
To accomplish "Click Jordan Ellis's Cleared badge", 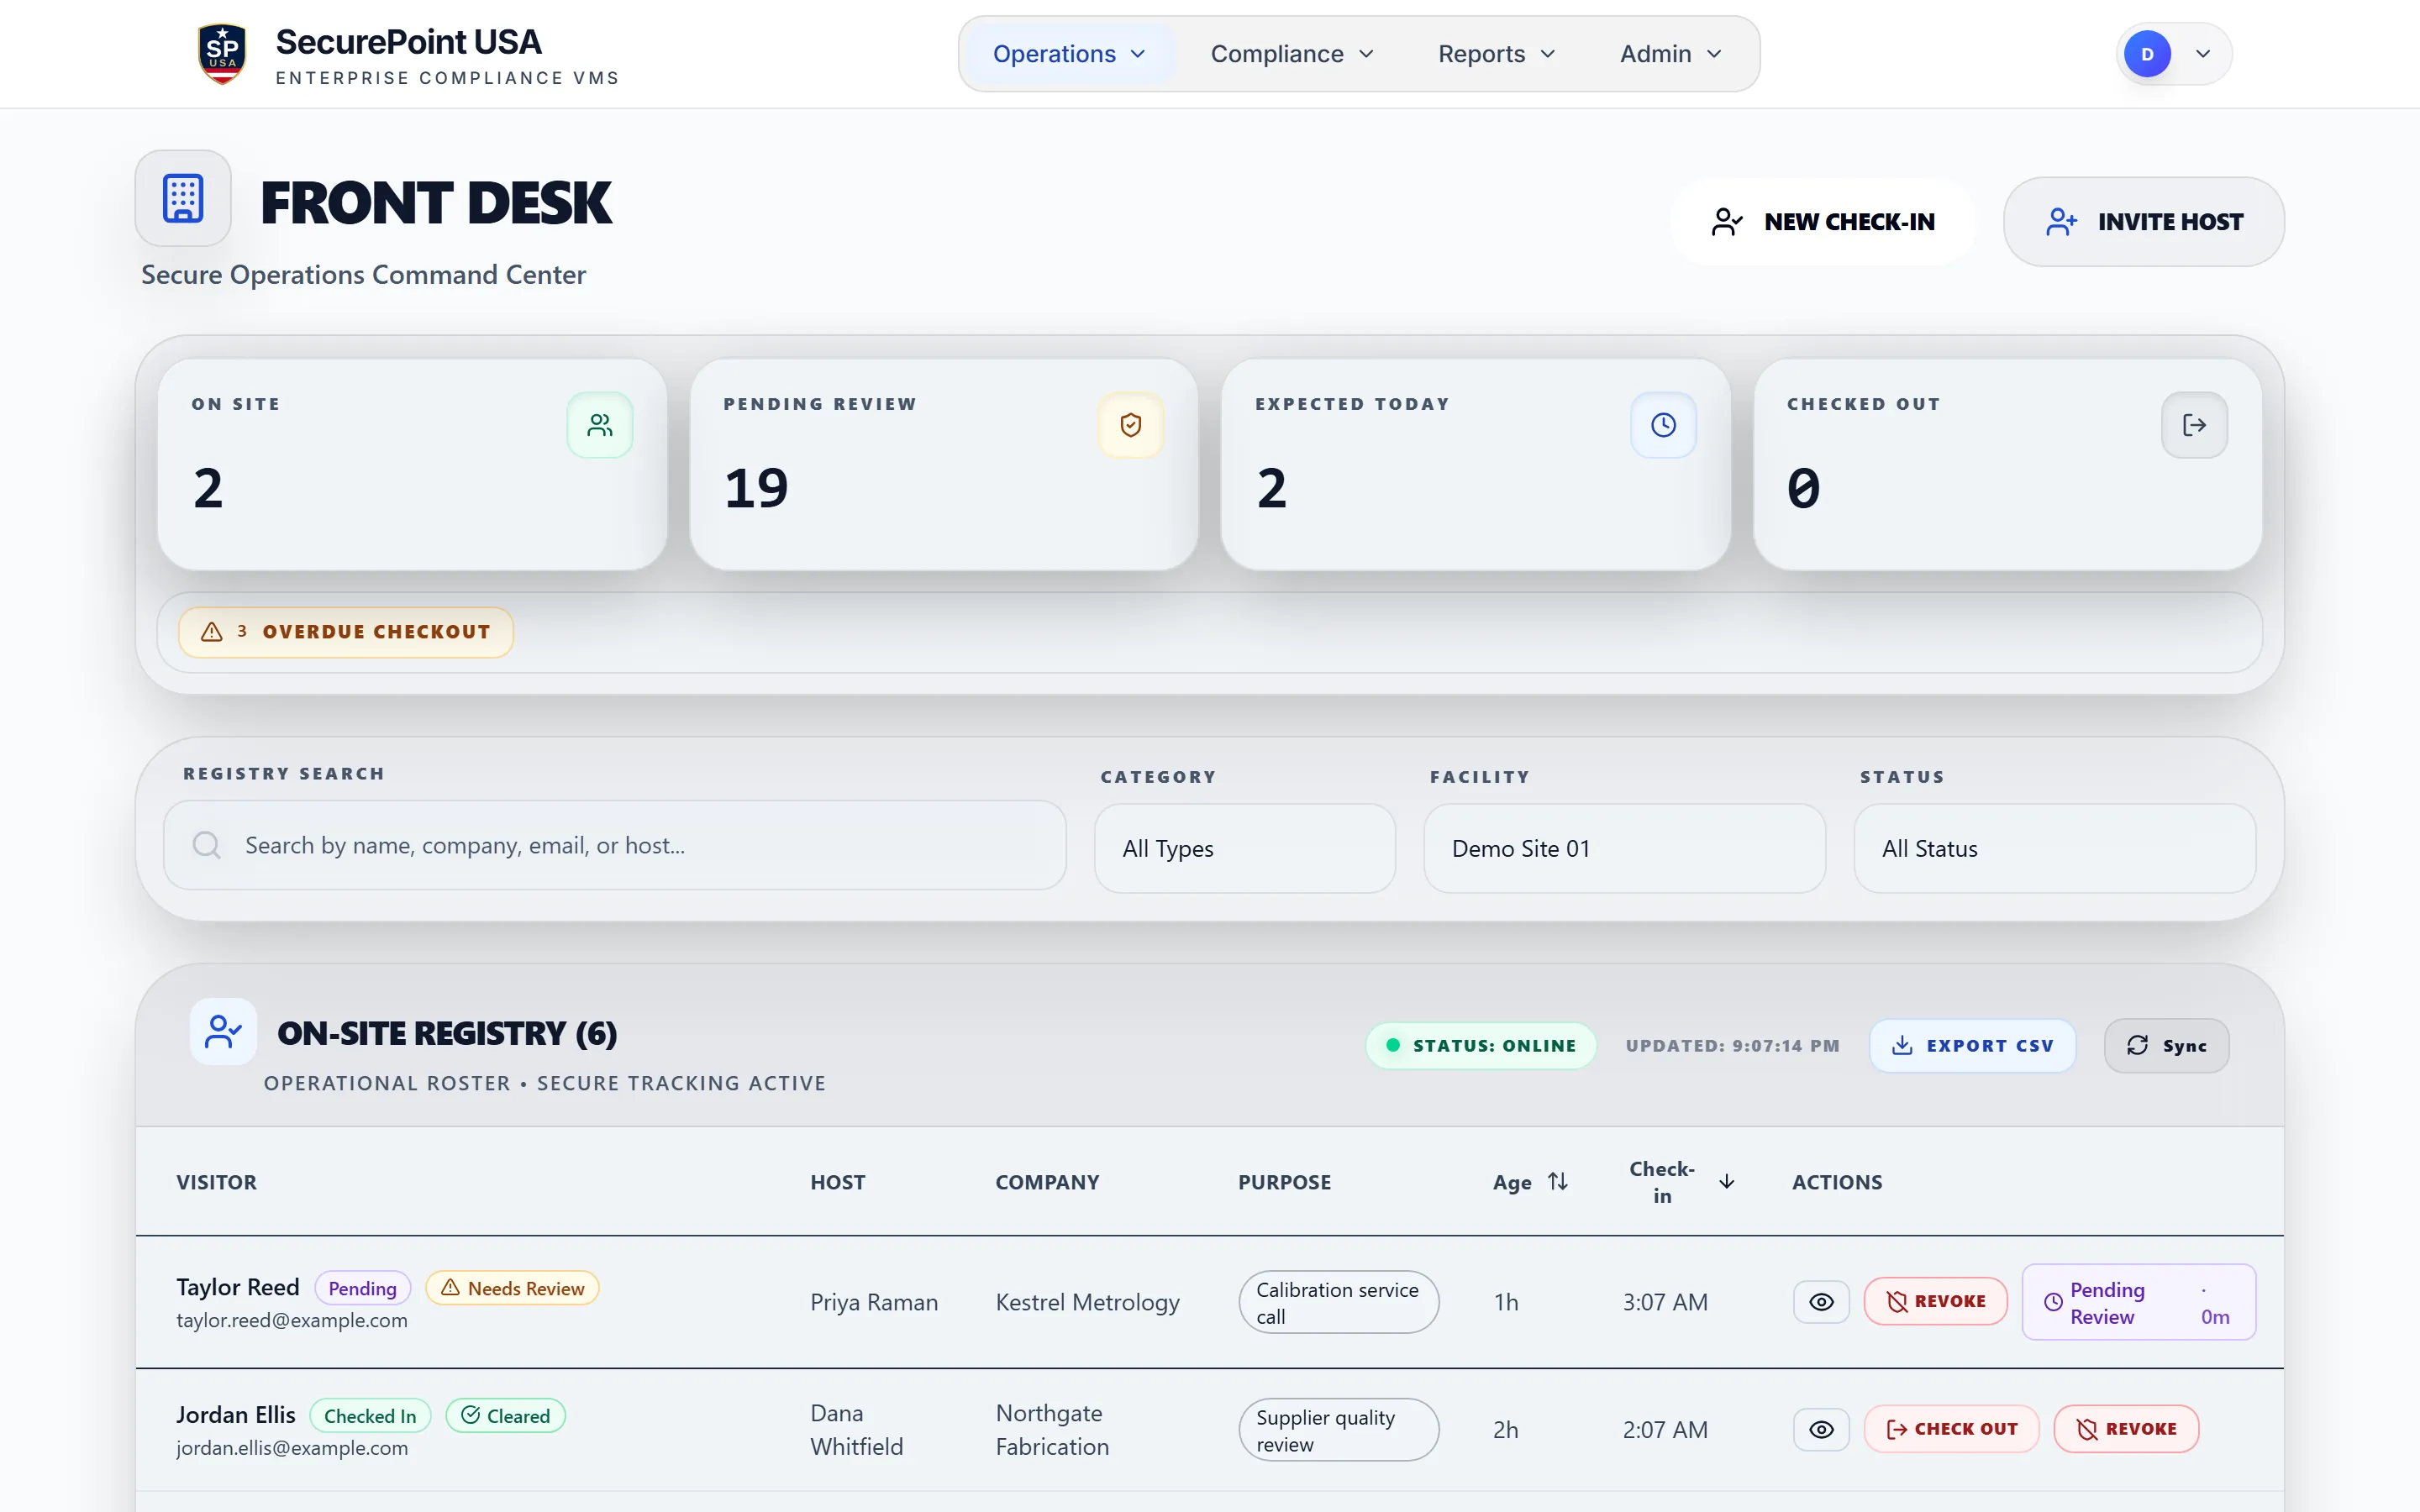I will (506, 1416).
